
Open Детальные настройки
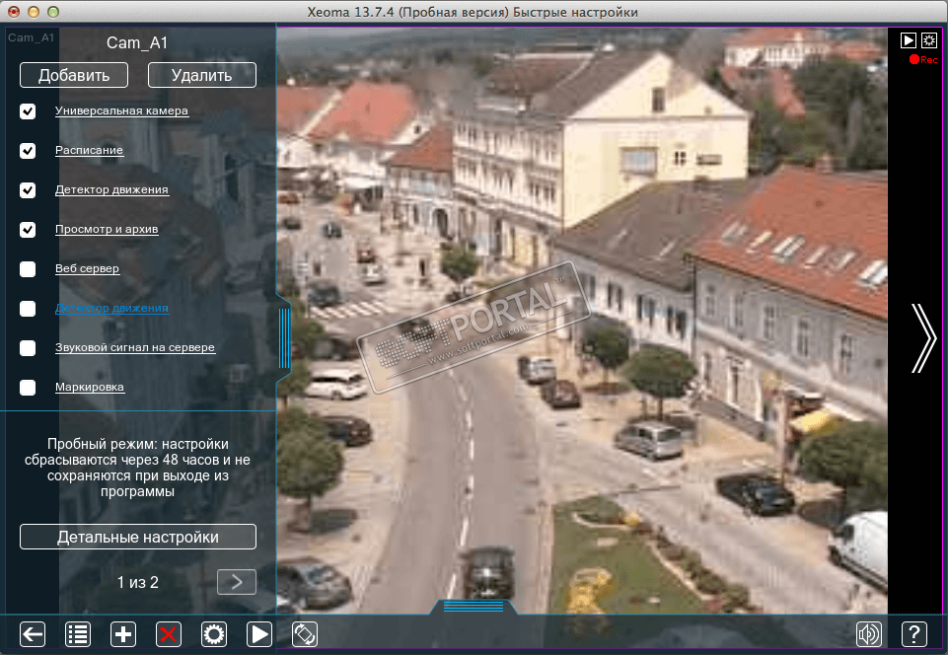point(138,537)
